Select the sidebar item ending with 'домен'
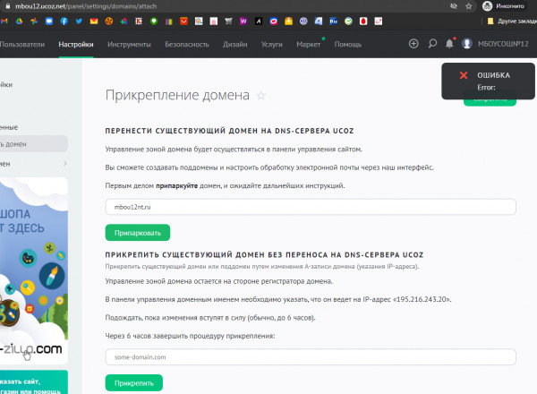537x394 pixels. point(34,144)
